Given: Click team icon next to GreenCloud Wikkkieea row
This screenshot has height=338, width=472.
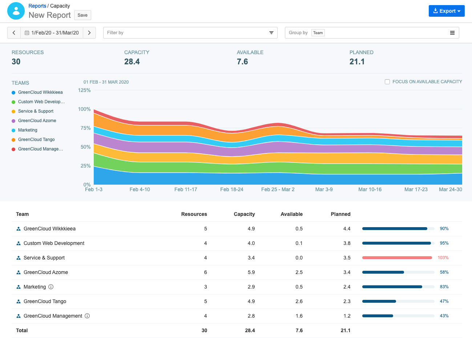Looking at the screenshot, I should [19, 229].
